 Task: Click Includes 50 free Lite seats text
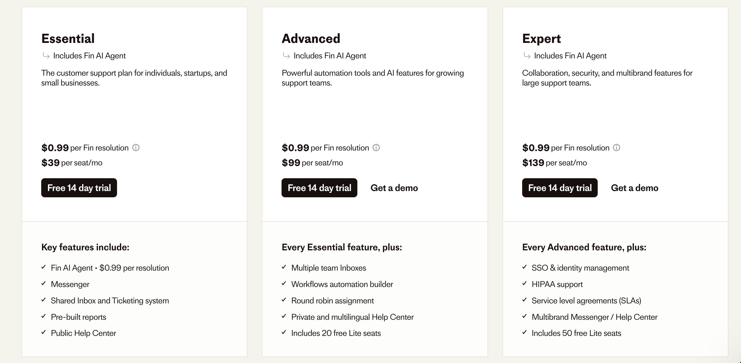point(576,333)
